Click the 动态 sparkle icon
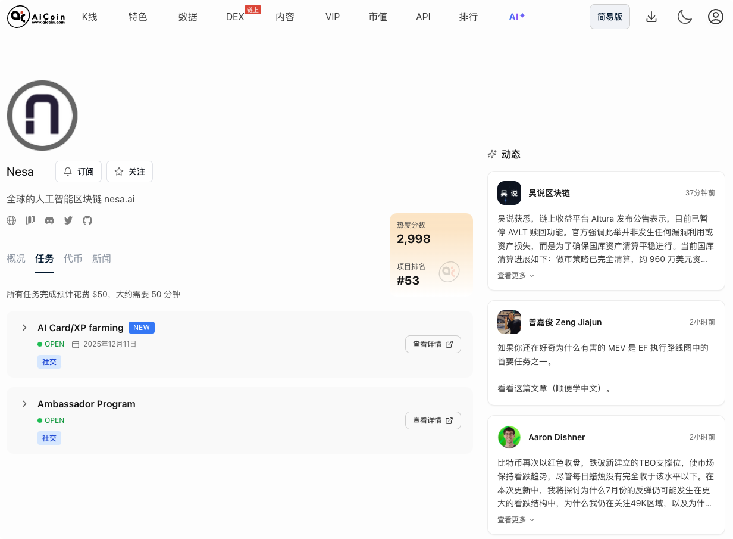733x539 pixels. coord(492,154)
